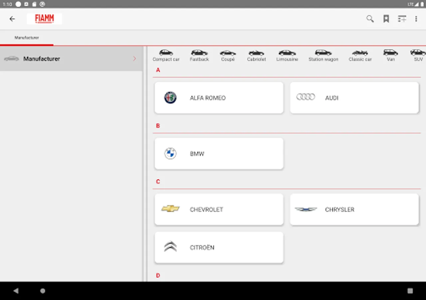
Task: Tap the Audi four-rings logo
Action: [306, 97]
